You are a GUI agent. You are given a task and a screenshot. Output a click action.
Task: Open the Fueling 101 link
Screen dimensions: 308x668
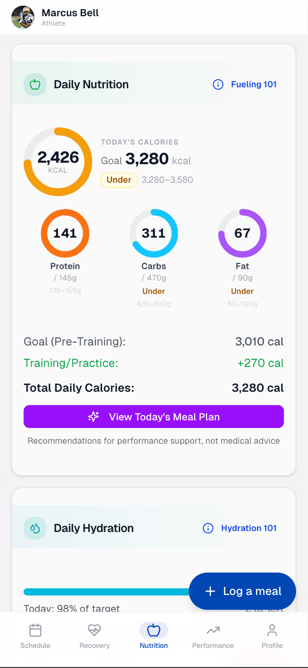(254, 84)
